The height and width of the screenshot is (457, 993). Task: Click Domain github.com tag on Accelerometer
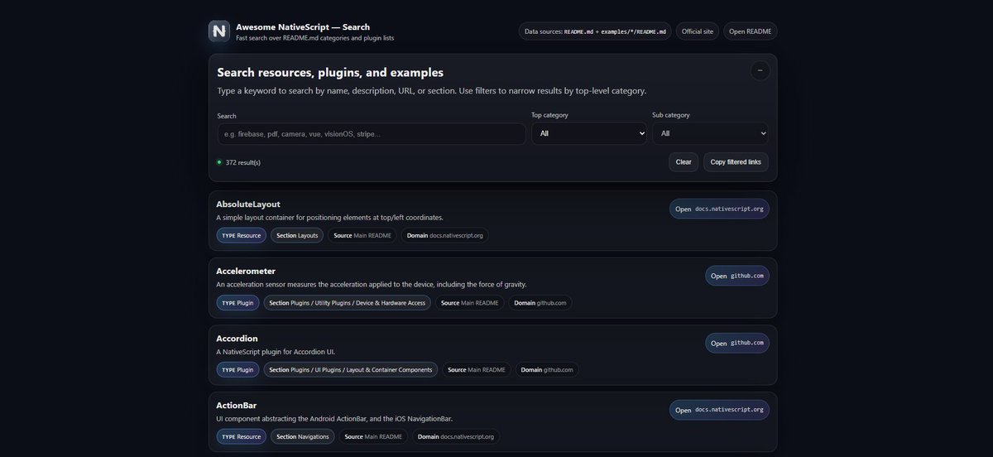click(540, 303)
